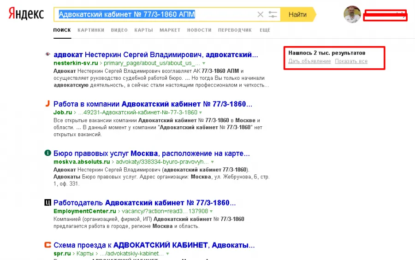Click EmploymentCenter.ru result favicon
The image size is (415, 260).
click(47, 202)
